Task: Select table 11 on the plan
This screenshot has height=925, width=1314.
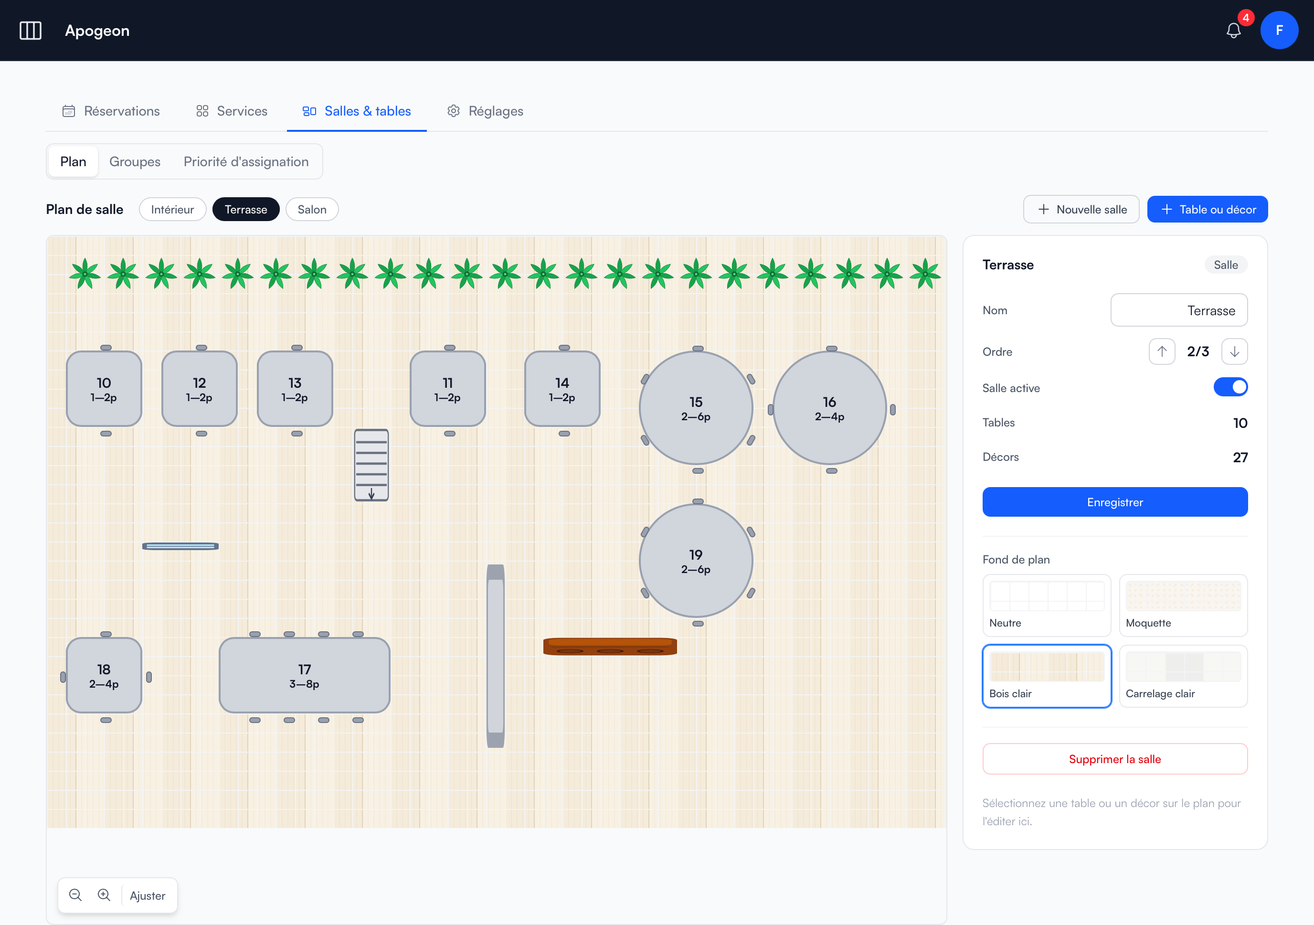Action: pyautogui.click(x=447, y=389)
